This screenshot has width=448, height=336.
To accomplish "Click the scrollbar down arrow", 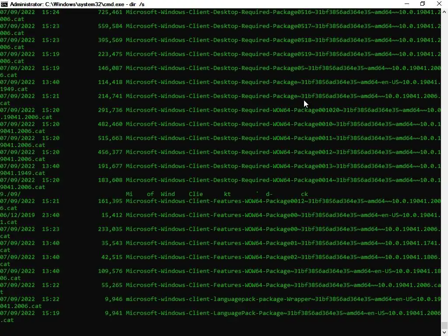I will 444,332.
